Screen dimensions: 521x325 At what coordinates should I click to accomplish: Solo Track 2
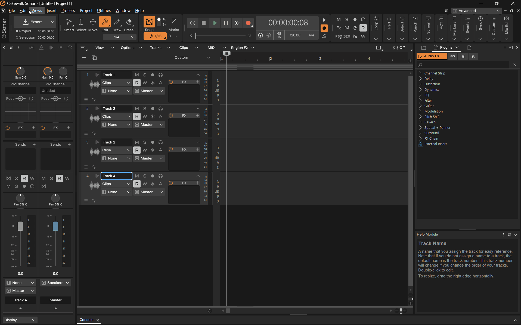coord(145,108)
